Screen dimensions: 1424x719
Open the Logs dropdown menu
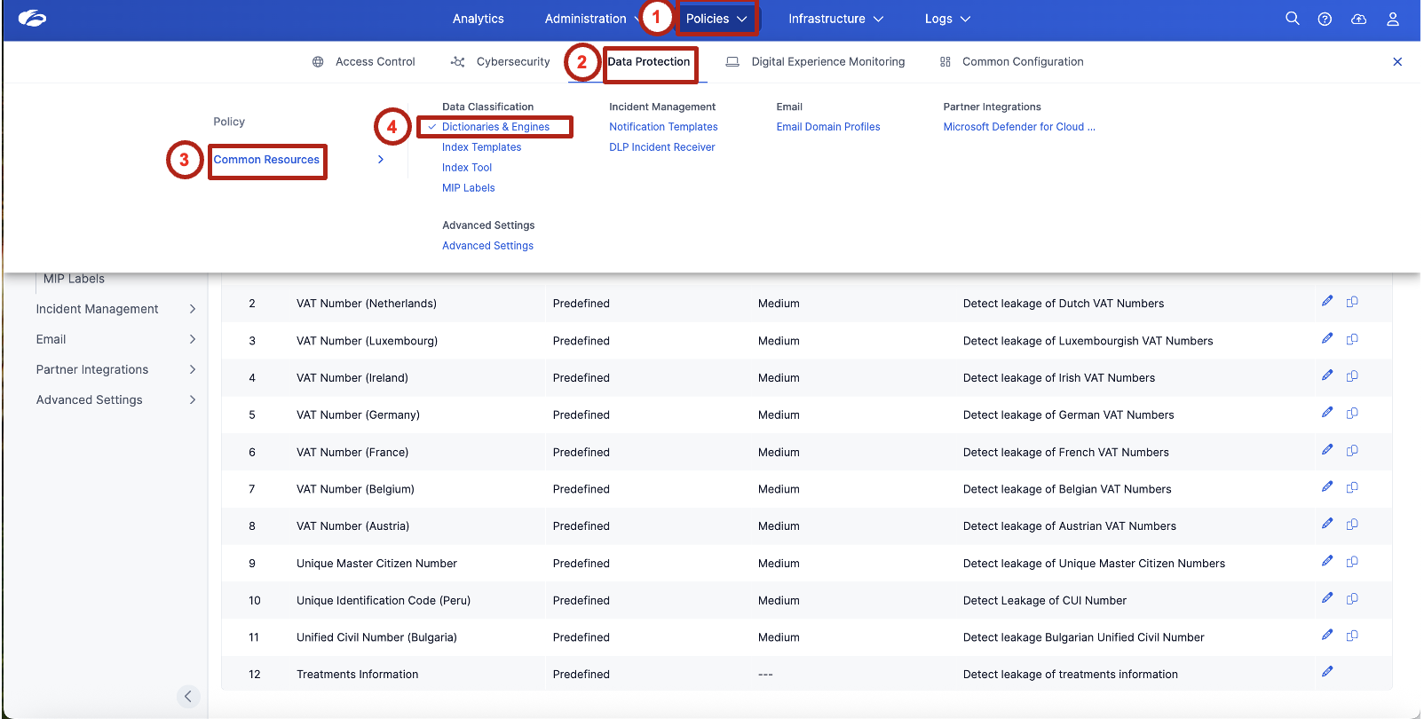pos(947,19)
